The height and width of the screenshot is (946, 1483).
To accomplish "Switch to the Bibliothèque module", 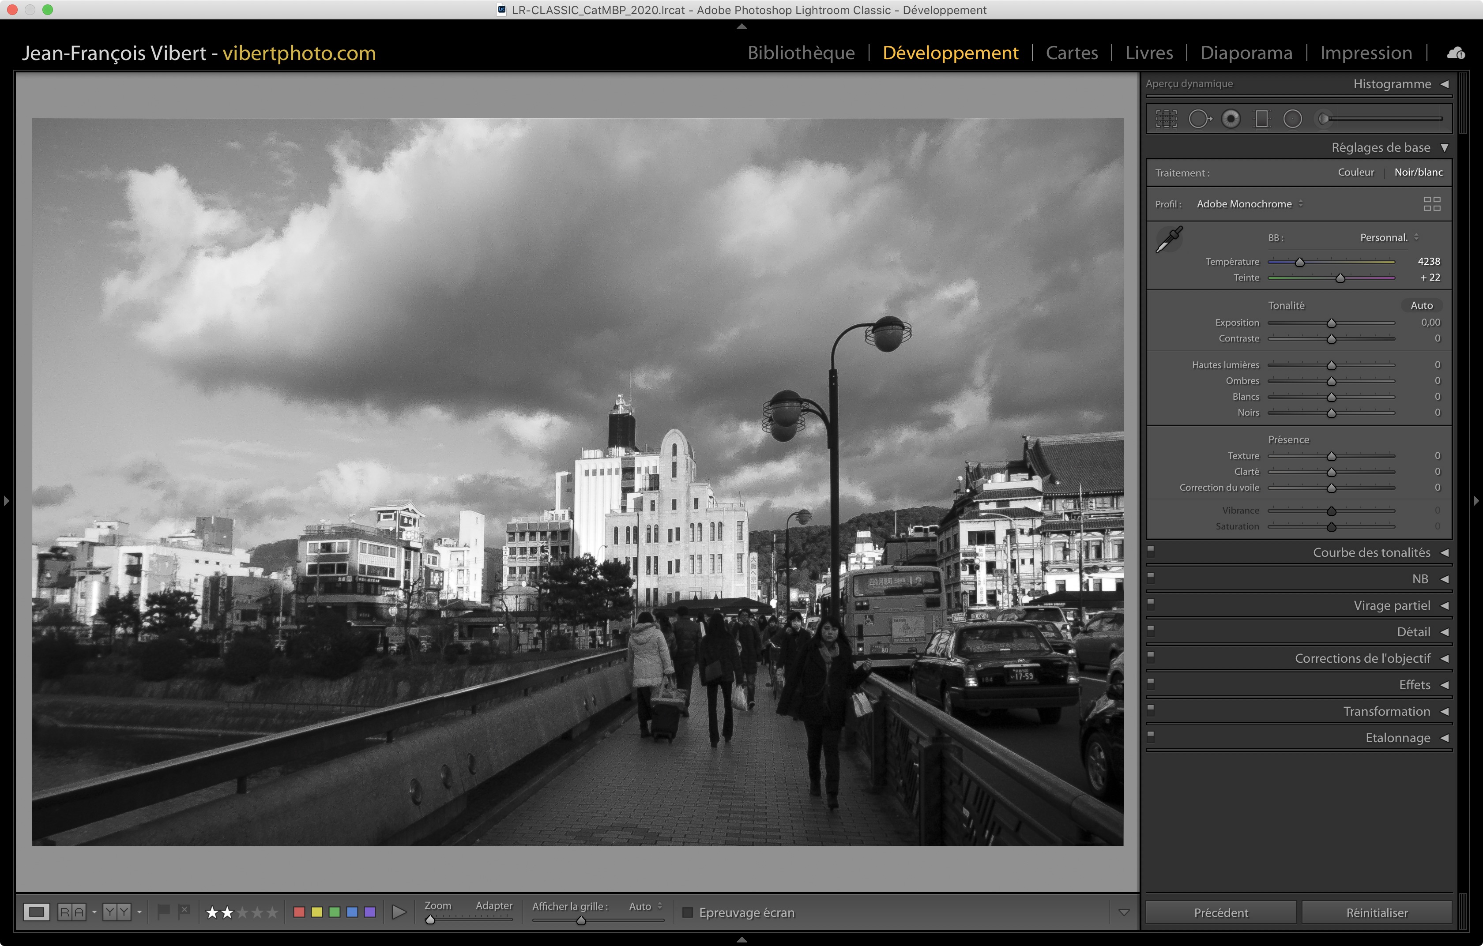I will pyautogui.click(x=801, y=53).
